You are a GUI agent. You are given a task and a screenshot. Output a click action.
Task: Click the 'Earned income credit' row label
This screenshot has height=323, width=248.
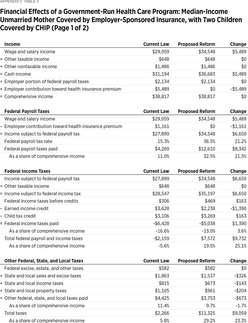coord(26,208)
